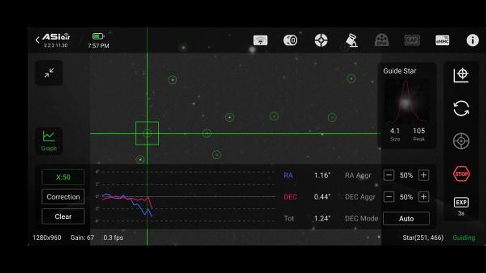486x273 pixels.
Task: Increase DEC Aggr with plus
Action: 424,197
